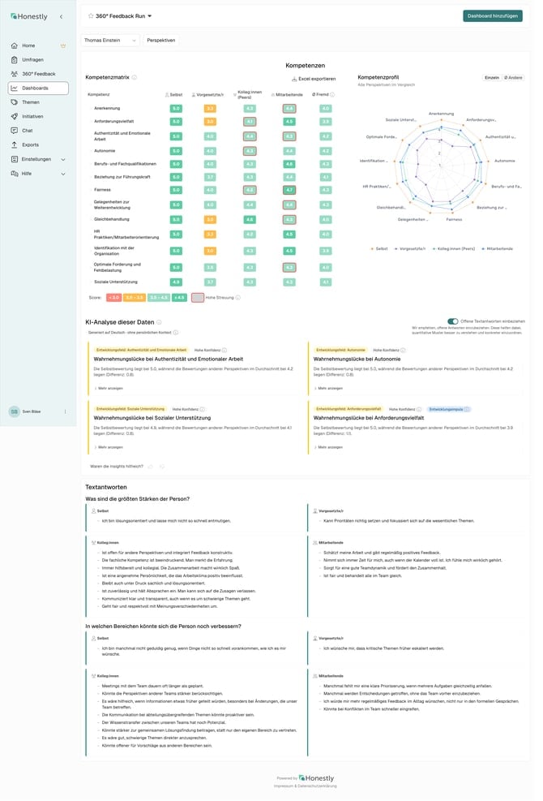The height and width of the screenshot is (801, 543).
Task: Click the red '< 3.0' score legend swatch
Action: click(x=113, y=297)
